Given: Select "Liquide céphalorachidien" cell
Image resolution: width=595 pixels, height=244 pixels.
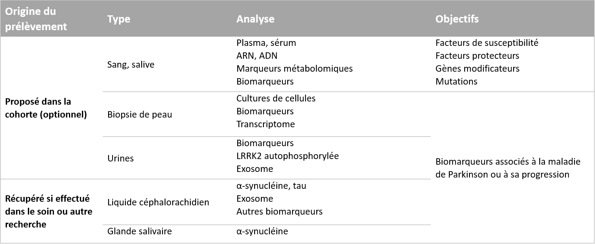Looking at the screenshot, I should coord(158,202).
